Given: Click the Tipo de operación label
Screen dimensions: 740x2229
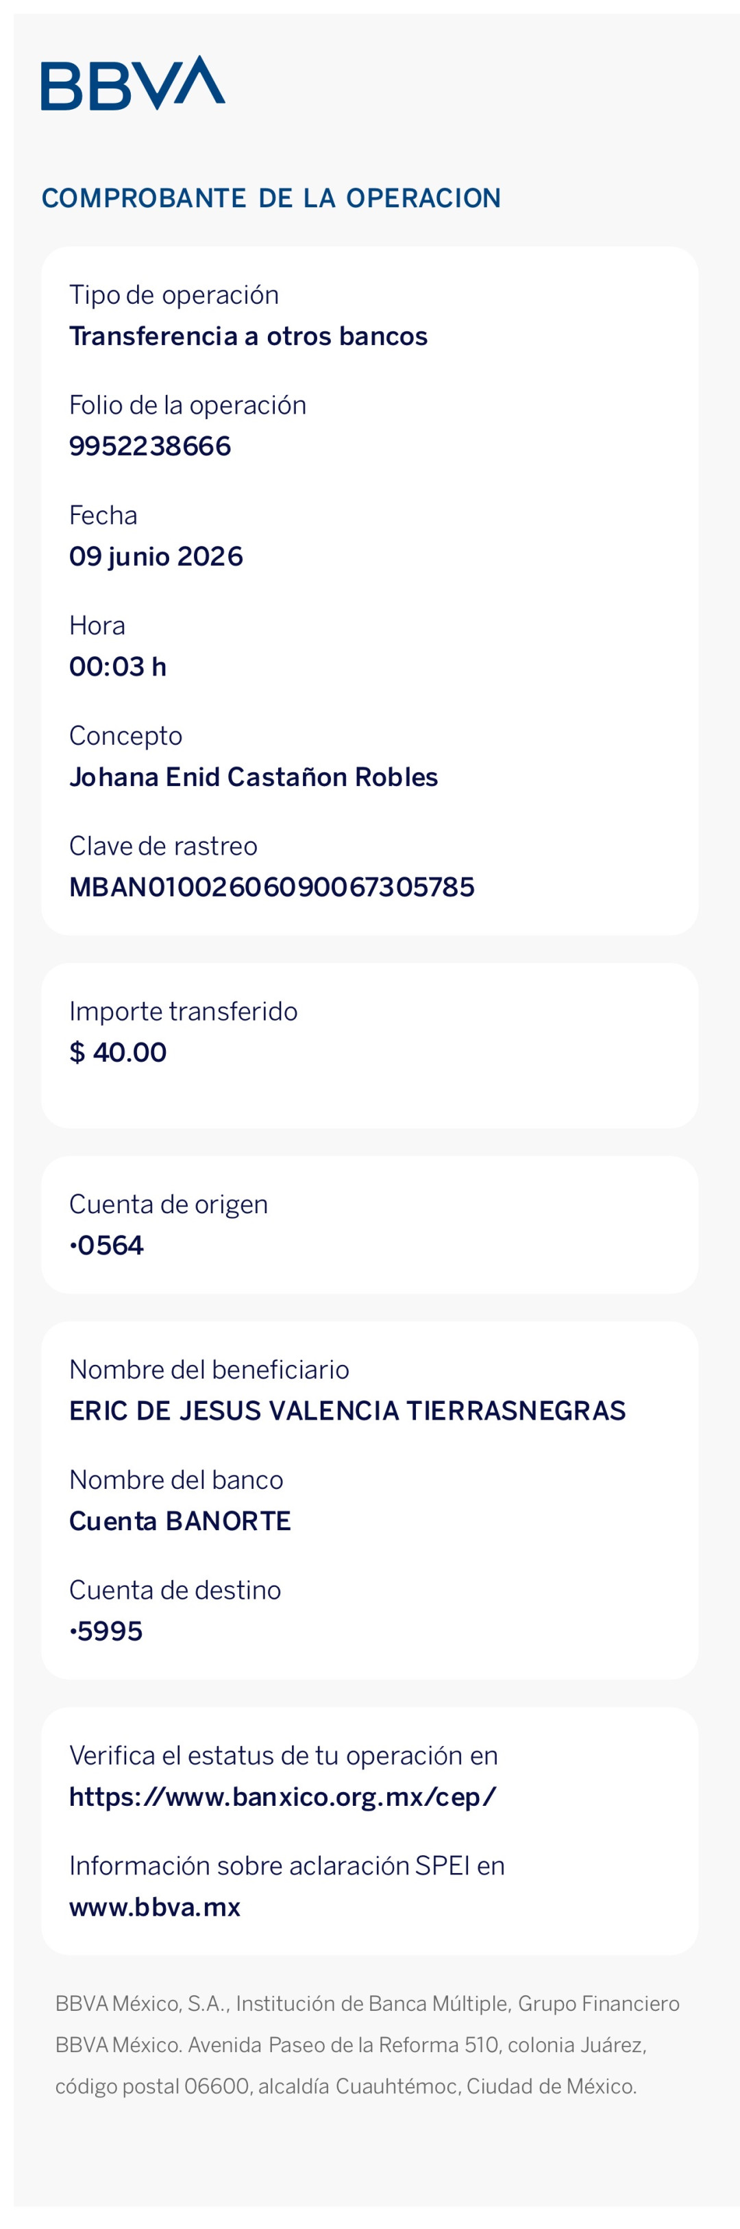Looking at the screenshot, I should [174, 295].
